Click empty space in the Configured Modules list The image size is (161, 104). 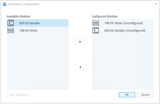click(x=123, y=65)
